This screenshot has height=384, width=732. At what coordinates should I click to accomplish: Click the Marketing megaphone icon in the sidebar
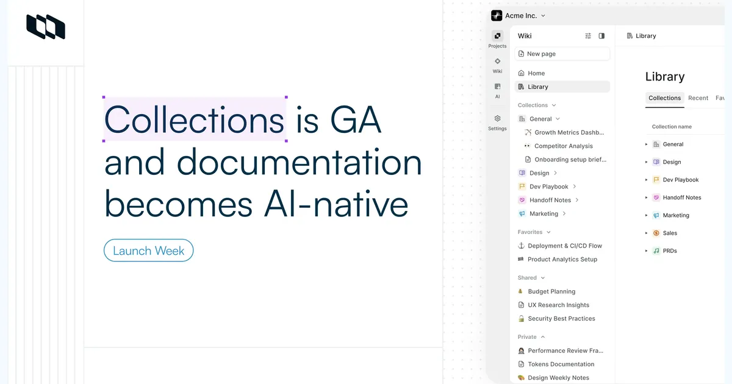click(x=522, y=214)
